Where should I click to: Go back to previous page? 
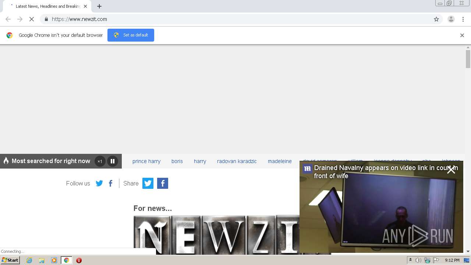point(8,19)
